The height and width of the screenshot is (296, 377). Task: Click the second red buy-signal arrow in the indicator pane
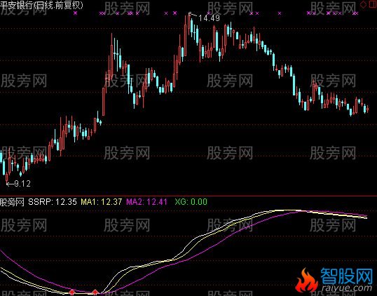pyautogui.click(x=95, y=292)
